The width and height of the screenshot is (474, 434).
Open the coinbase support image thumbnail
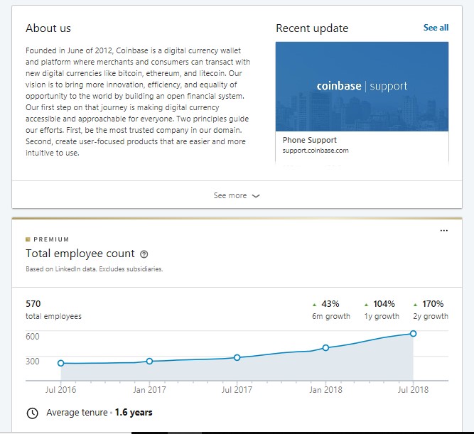[x=362, y=87]
